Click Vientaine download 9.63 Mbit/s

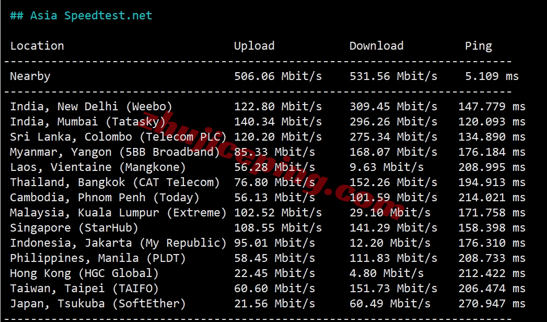tap(387, 167)
